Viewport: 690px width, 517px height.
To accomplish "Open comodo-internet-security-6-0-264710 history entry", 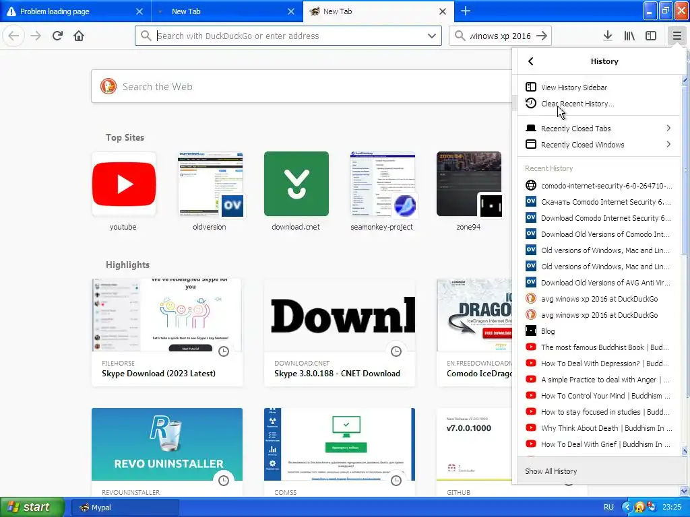I will point(599,186).
